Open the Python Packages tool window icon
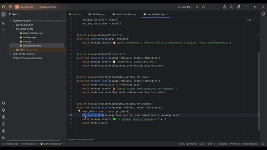Viewport: 267px width, 150px height. tap(3, 103)
